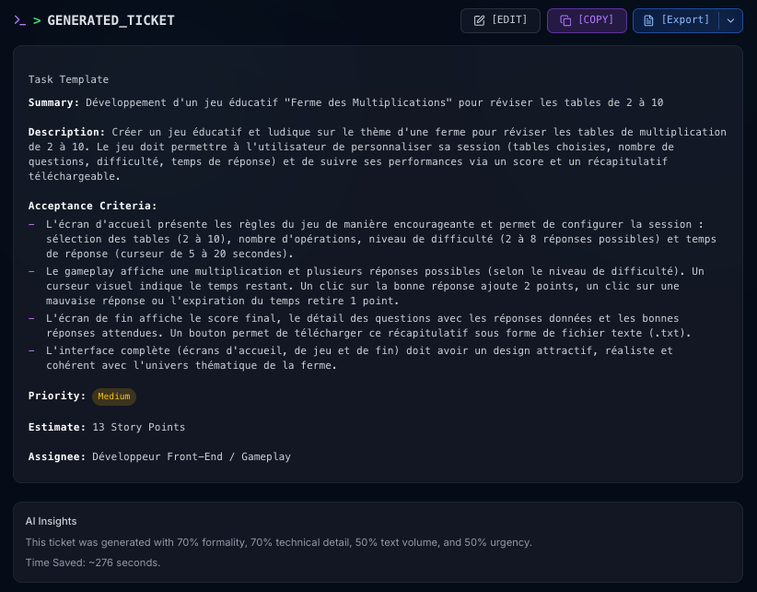Expand the chevron dropdown next to Export
The image size is (757, 592).
tap(731, 20)
